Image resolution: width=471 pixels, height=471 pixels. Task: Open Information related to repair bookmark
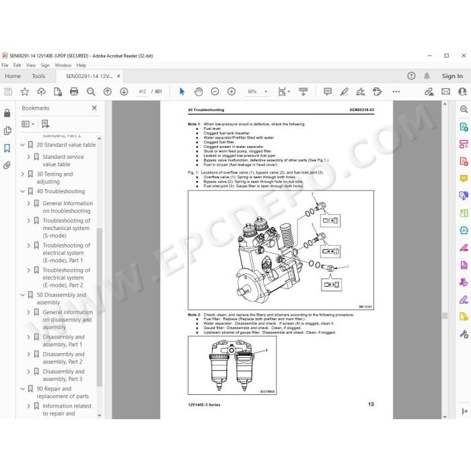click(x=67, y=410)
